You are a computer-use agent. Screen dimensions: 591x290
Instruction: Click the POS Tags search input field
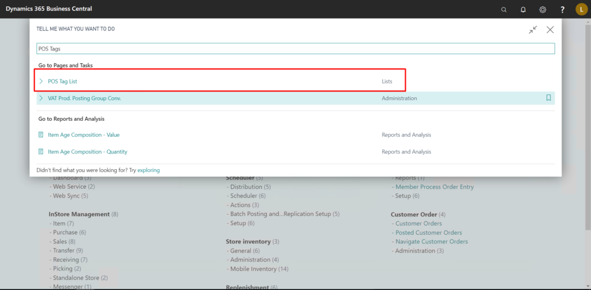point(295,48)
